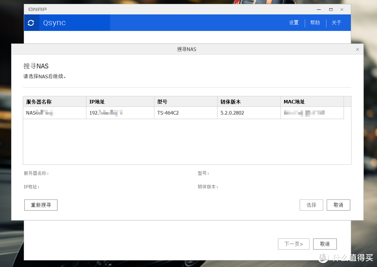The height and width of the screenshot is (267, 377).
Task: Click the 下一页 next page button
Action: click(x=294, y=244)
